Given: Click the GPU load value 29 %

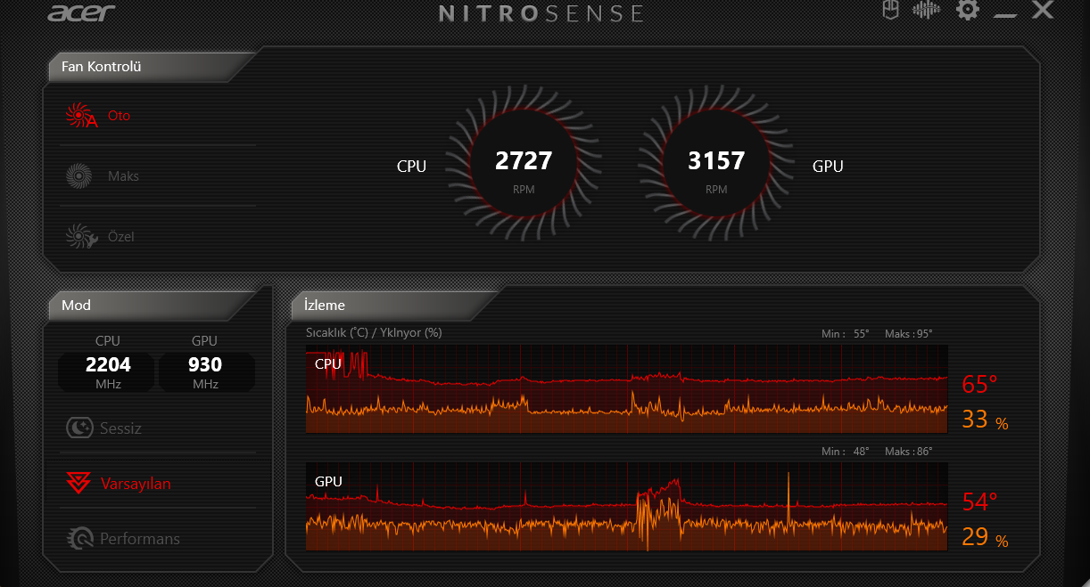Looking at the screenshot, I should (x=985, y=537).
